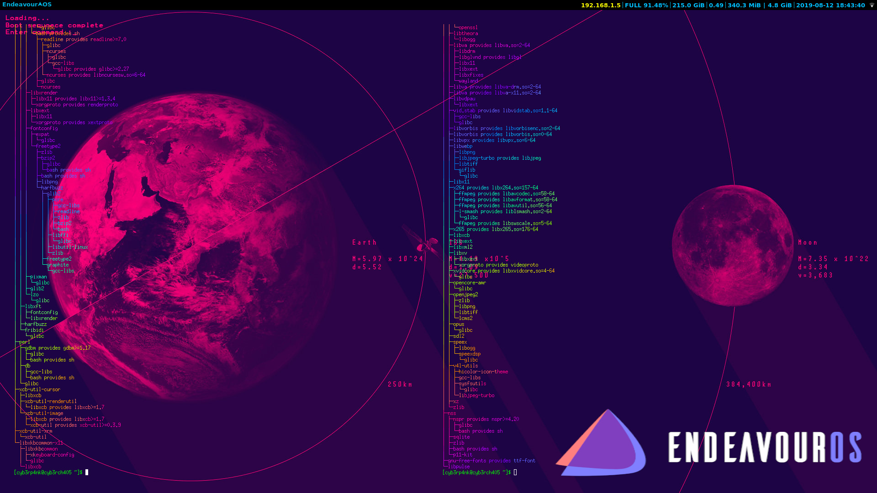Click line 'xorgproto provides renderproto'
The height and width of the screenshot is (493, 877).
pyautogui.click(x=77, y=105)
